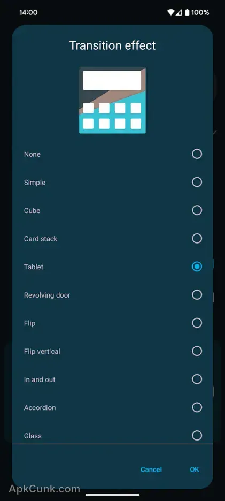Pick the Card stack radio button
This screenshot has width=225, height=501.
click(197, 238)
